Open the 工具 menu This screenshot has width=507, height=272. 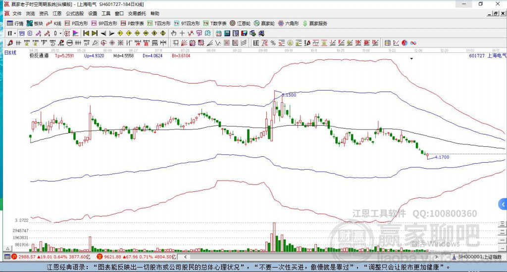click(x=106, y=13)
